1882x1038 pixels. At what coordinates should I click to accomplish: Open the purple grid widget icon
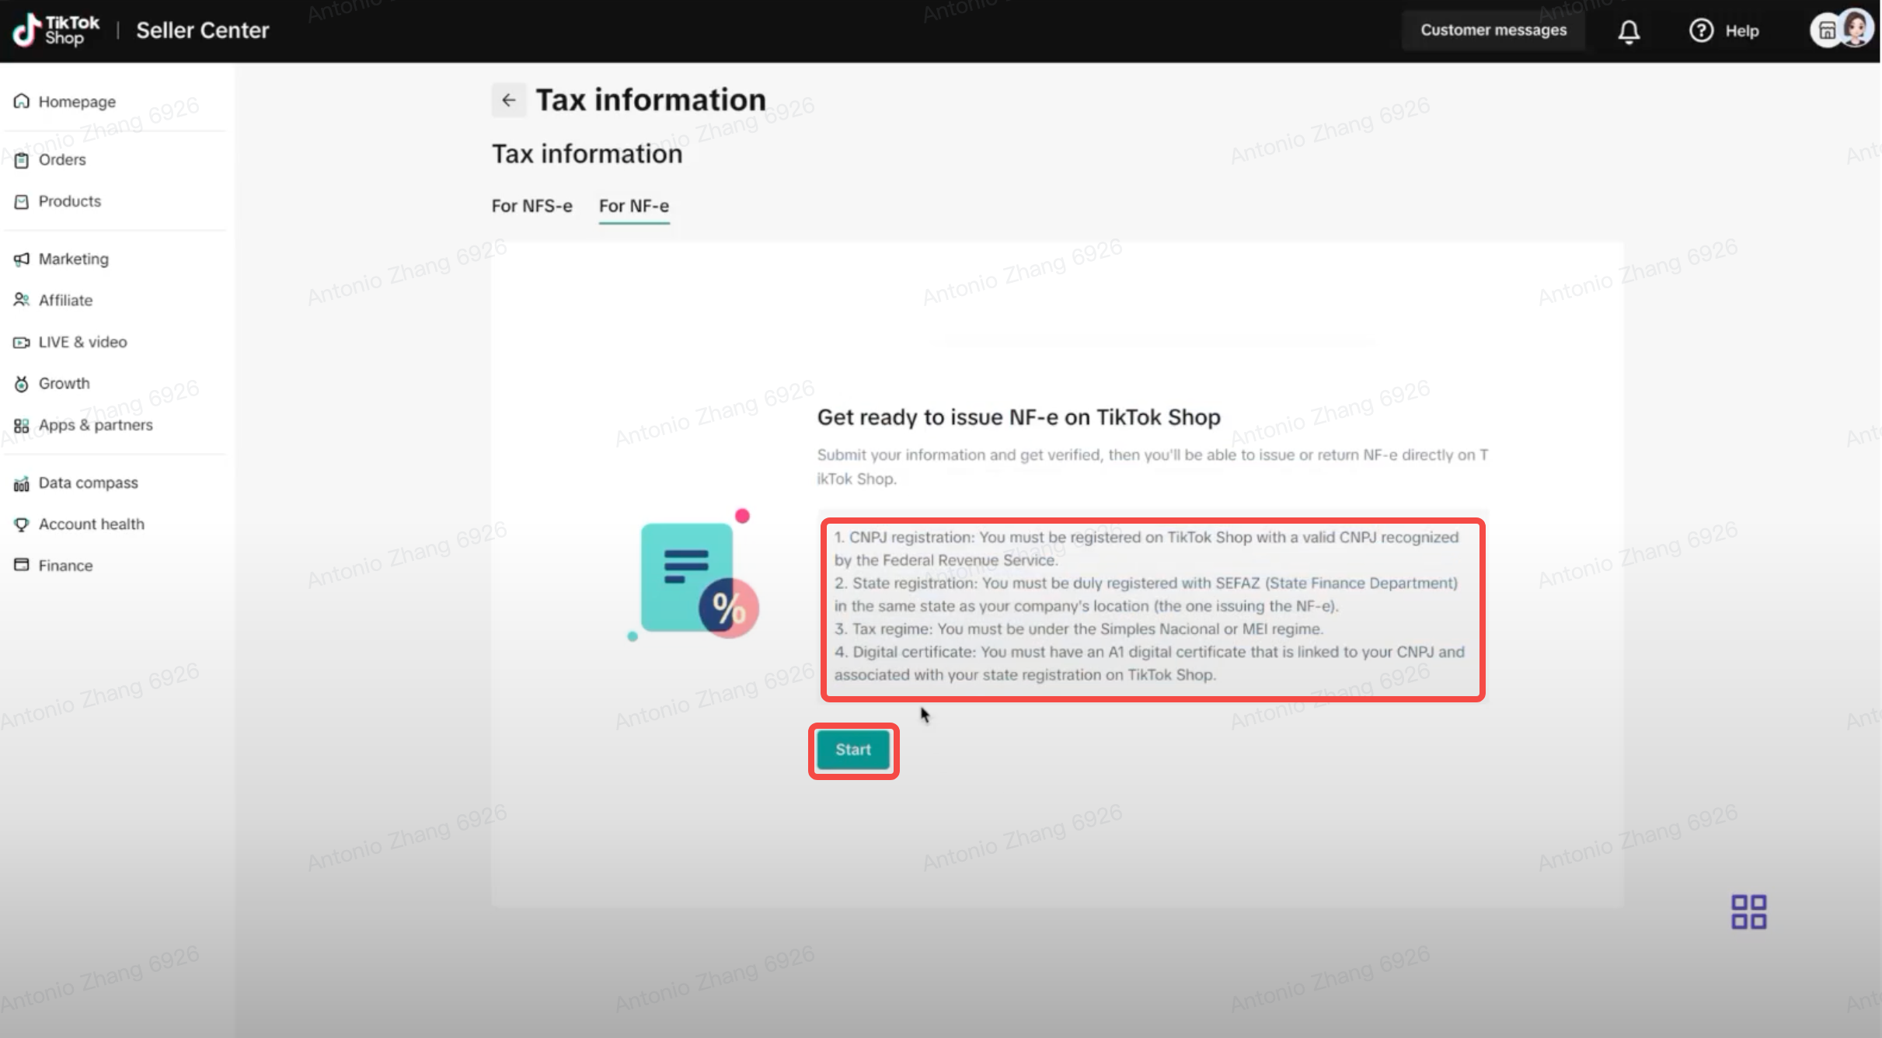[x=1748, y=911]
